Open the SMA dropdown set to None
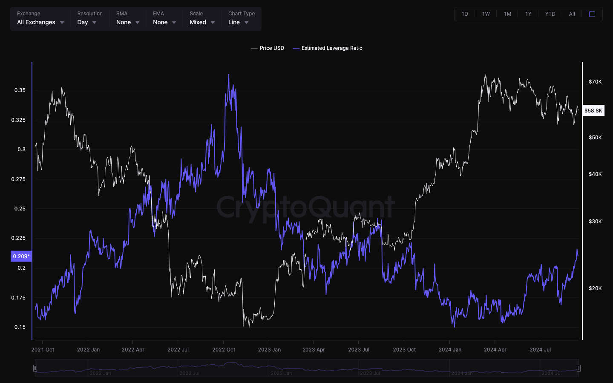 coord(128,18)
